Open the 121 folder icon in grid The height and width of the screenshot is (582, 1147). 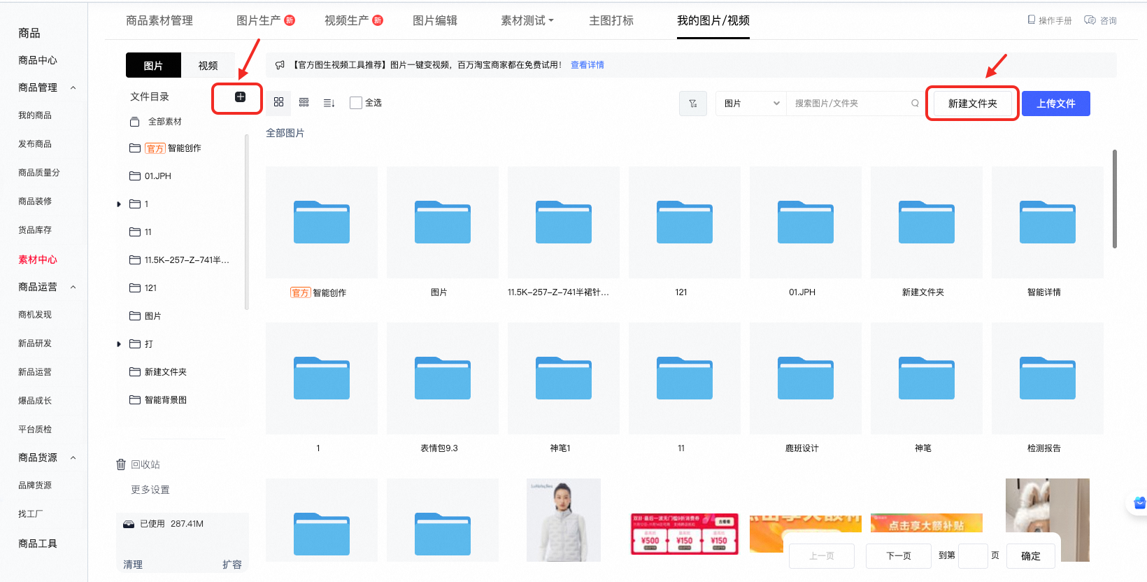[x=685, y=222]
